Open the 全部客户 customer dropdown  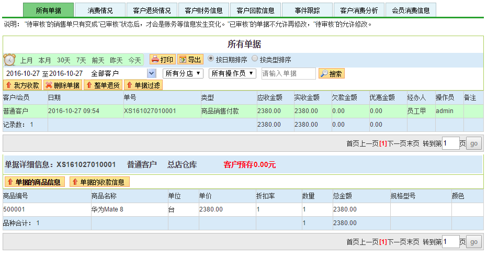[x=152, y=73]
